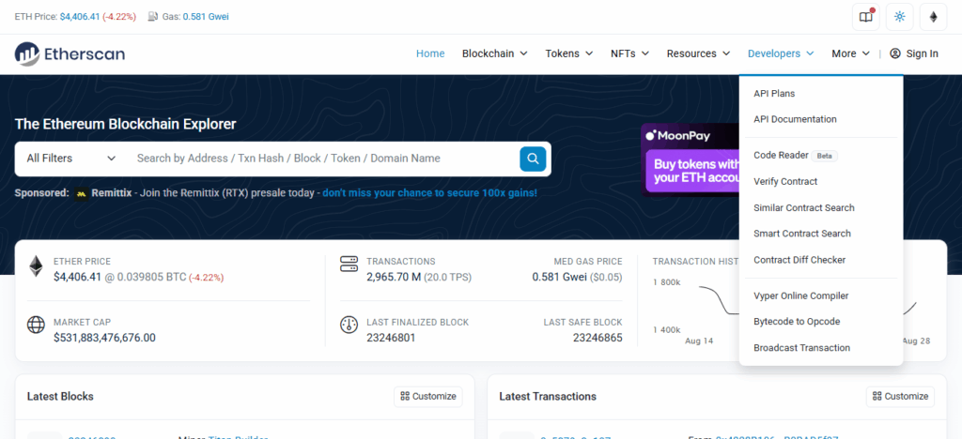The height and width of the screenshot is (439, 962).
Task: Open the book notifications icon
Action: pos(865,17)
